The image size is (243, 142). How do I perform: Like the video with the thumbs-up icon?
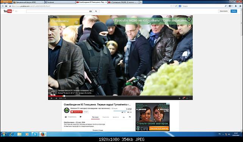click(x=66, y=117)
